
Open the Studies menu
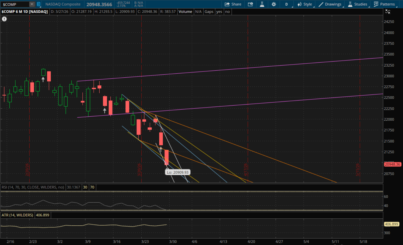[358, 4]
